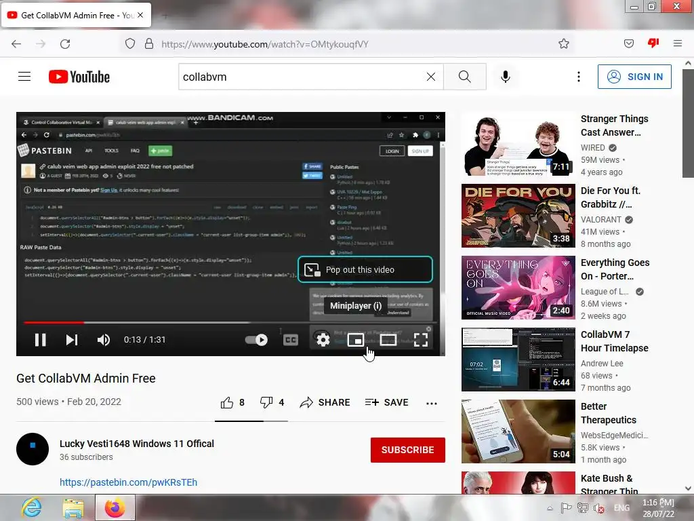Switch ENG input language indicator
The width and height of the screenshot is (694, 521).
[x=621, y=507]
